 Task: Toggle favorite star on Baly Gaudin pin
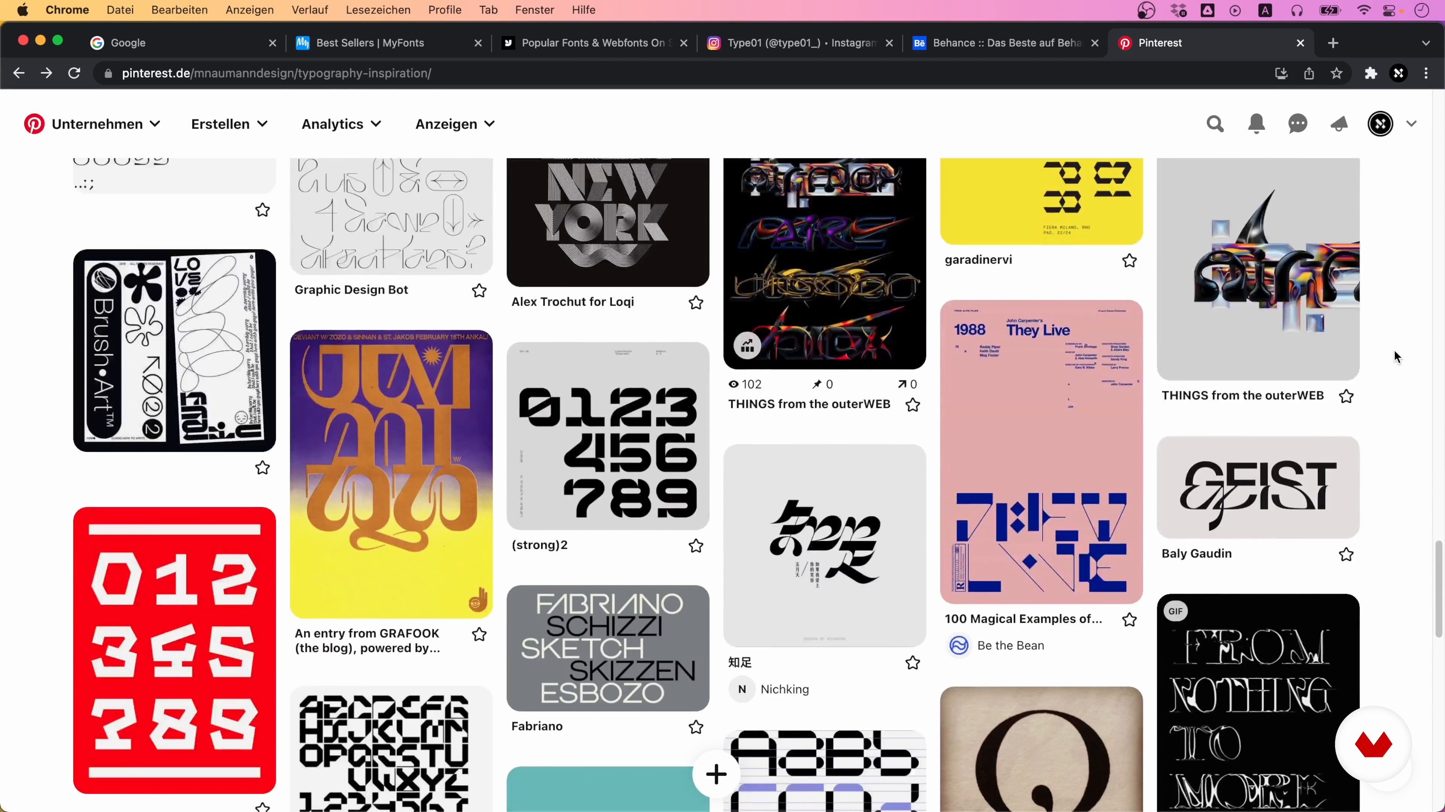tap(1346, 554)
